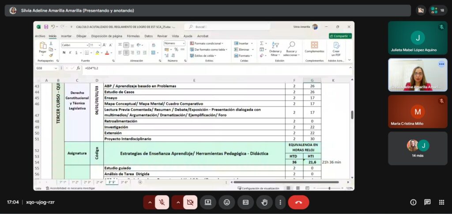Click the green Compartir button
This screenshot has width=452, height=214.
(340, 36)
